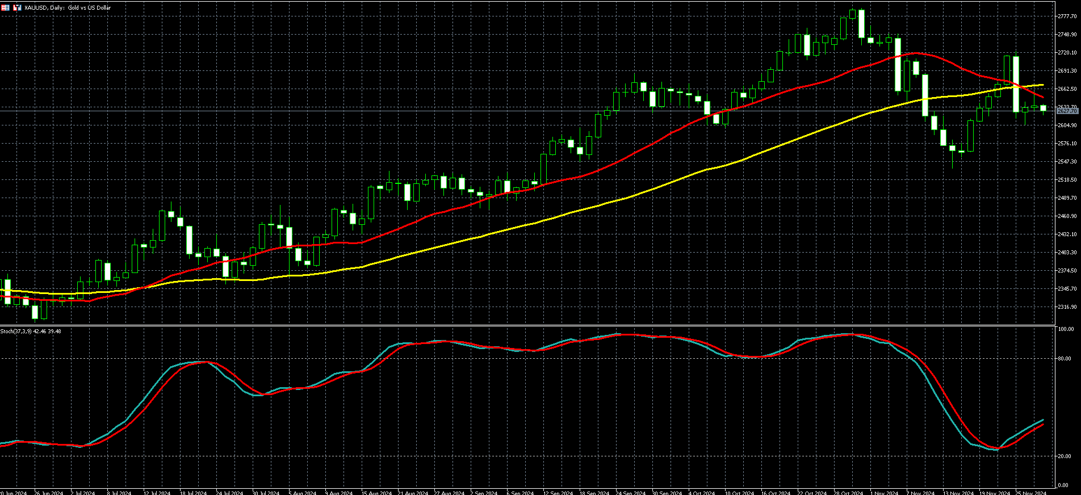Click the 2518.50 price scale label
This screenshot has width=1081, height=495.
1067,180
